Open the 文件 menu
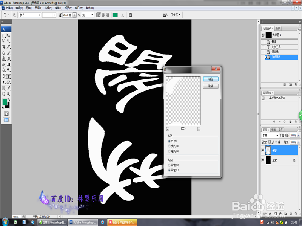Image resolution: width=302 pixels, height=226 pixels. [9, 8]
